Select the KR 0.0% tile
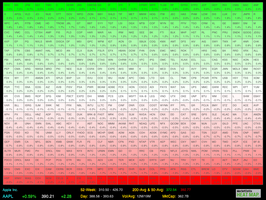The height and width of the screenshot is (200, 266). 8,98
